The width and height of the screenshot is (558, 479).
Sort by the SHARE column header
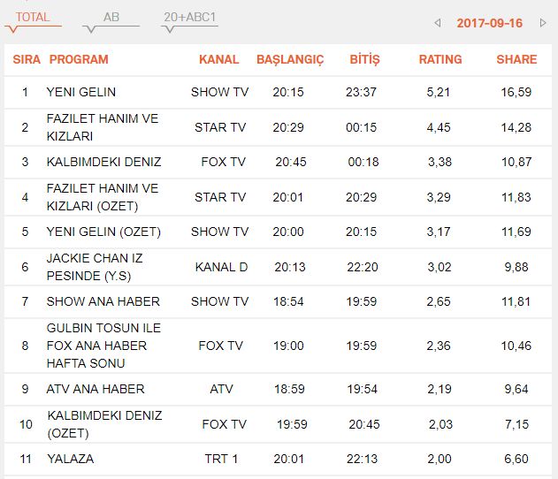[516, 59]
